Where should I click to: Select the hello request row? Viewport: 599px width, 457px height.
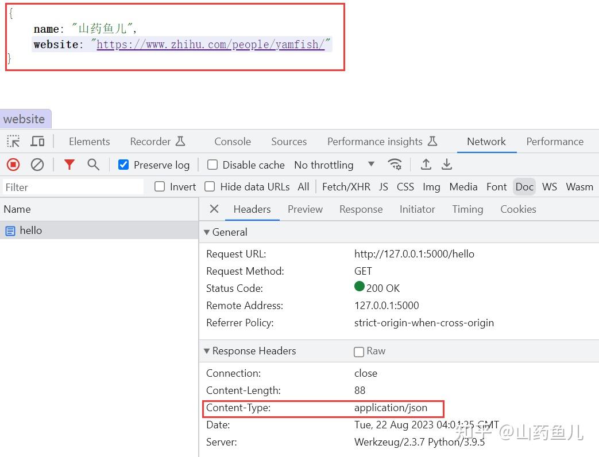point(99,231)
